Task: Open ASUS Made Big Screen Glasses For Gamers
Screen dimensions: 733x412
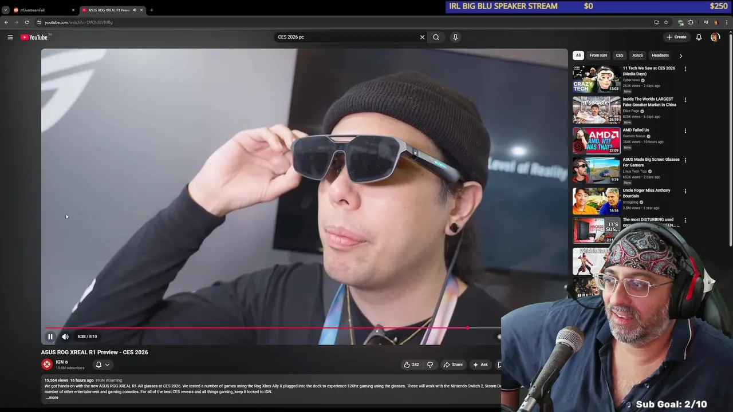Action: (651, 162)
